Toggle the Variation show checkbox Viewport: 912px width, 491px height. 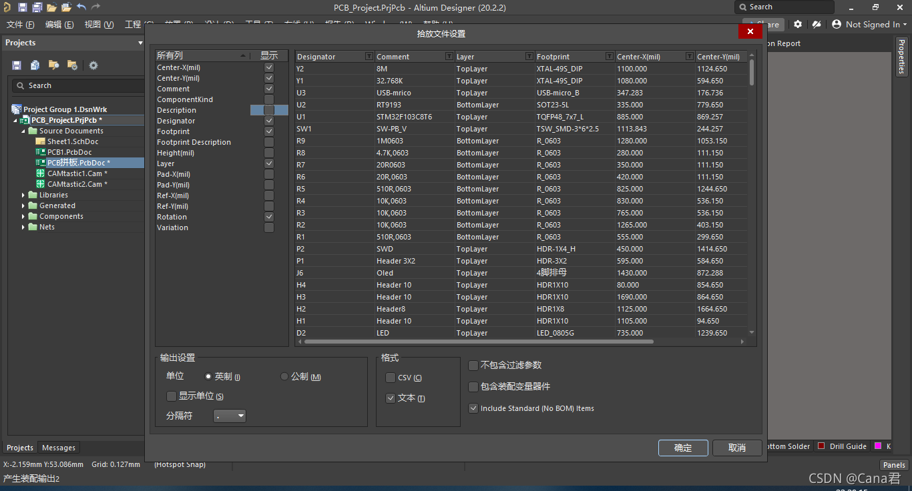pyautogui.click(x=269, y=227)
